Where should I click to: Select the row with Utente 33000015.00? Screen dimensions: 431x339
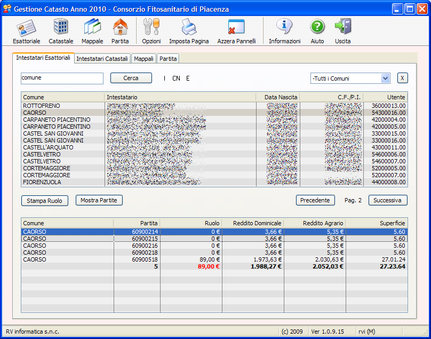coord(214,133)
